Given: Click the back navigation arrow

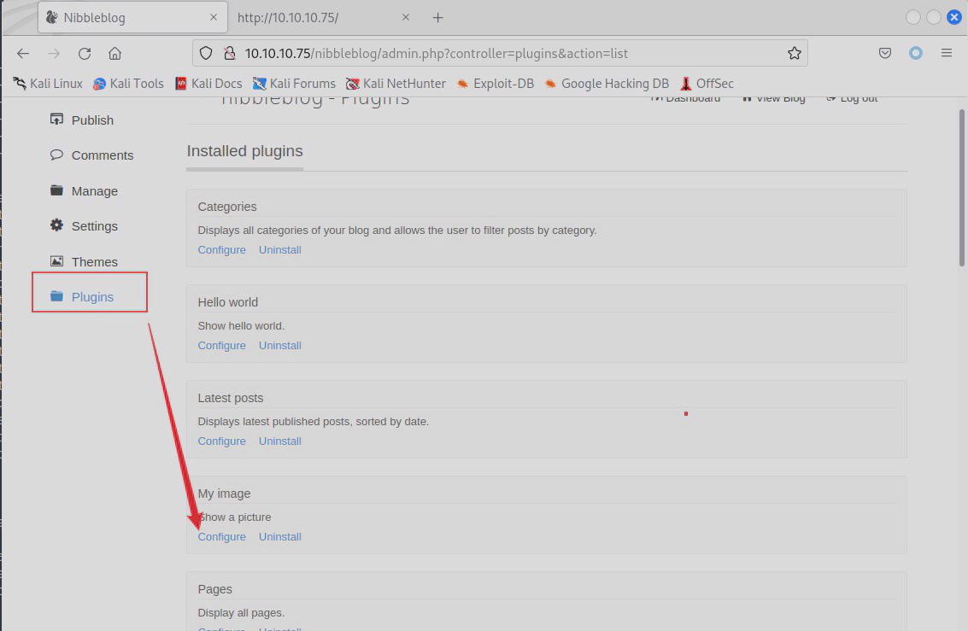Looking at the screenshot, I should [23, 53].
